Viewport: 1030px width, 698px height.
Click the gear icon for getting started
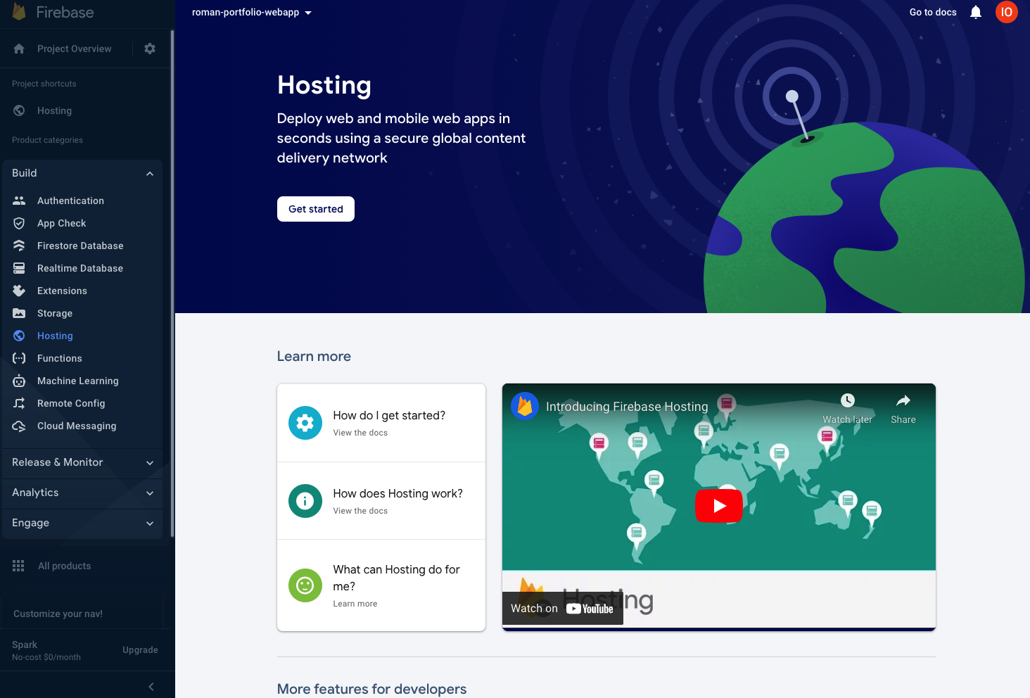(305, 423)
